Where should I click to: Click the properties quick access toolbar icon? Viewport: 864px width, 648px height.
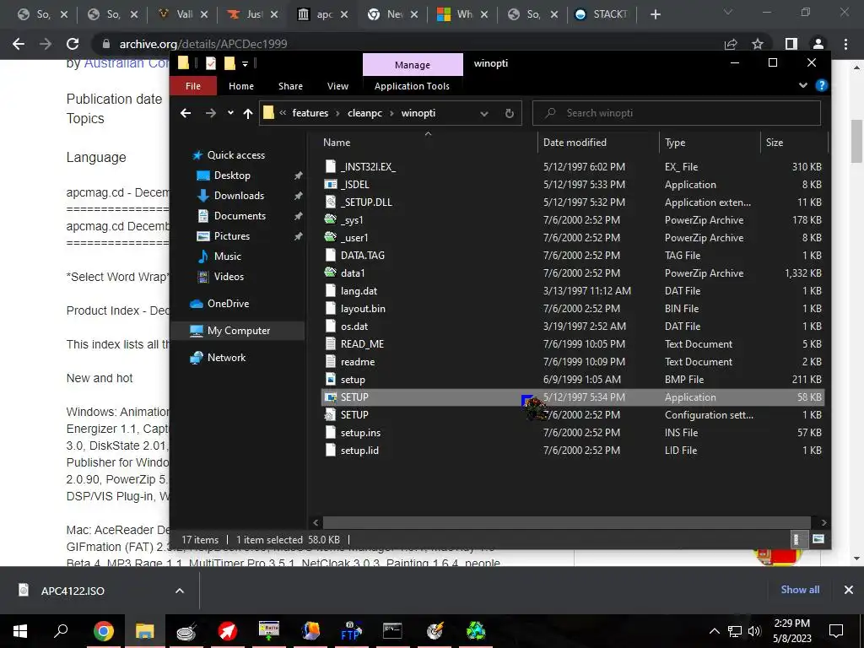tap(210, 63)
